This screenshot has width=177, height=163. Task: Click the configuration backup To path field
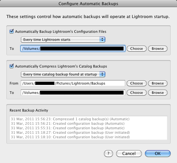tap(73, 49)
